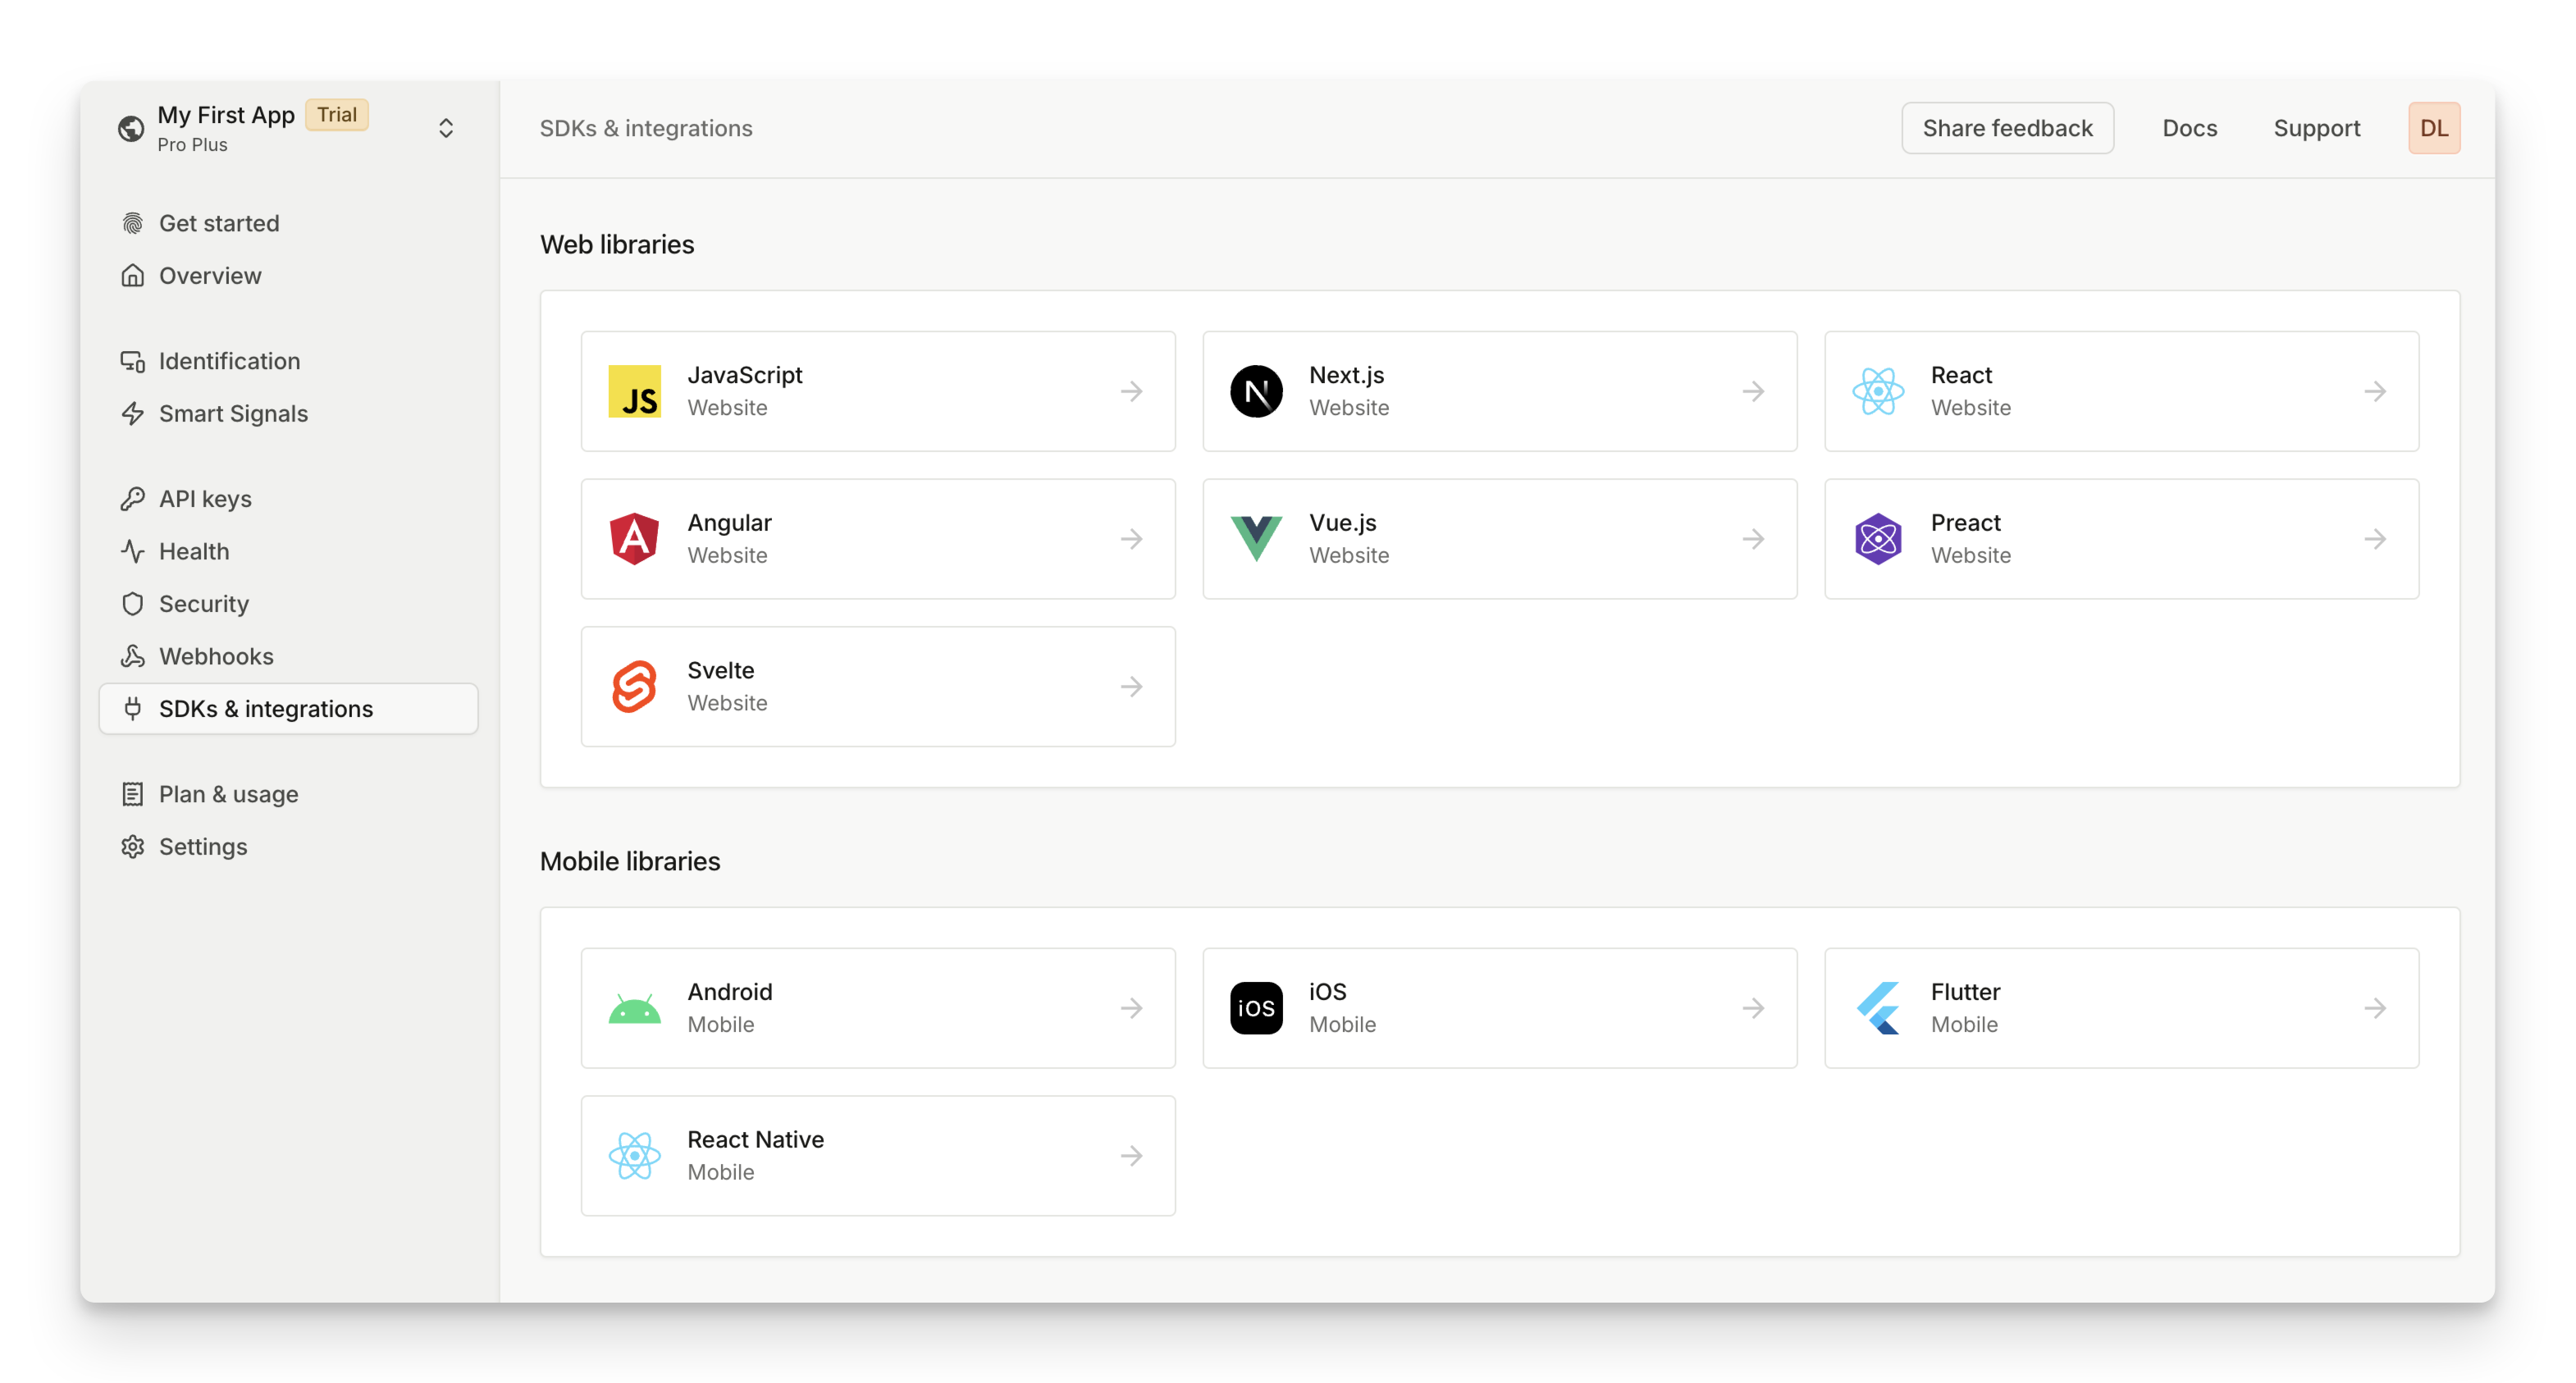Click the arrow on the React Native card
The height and width of the screenshot is (1383, 2576).
pos(1131,1156)
